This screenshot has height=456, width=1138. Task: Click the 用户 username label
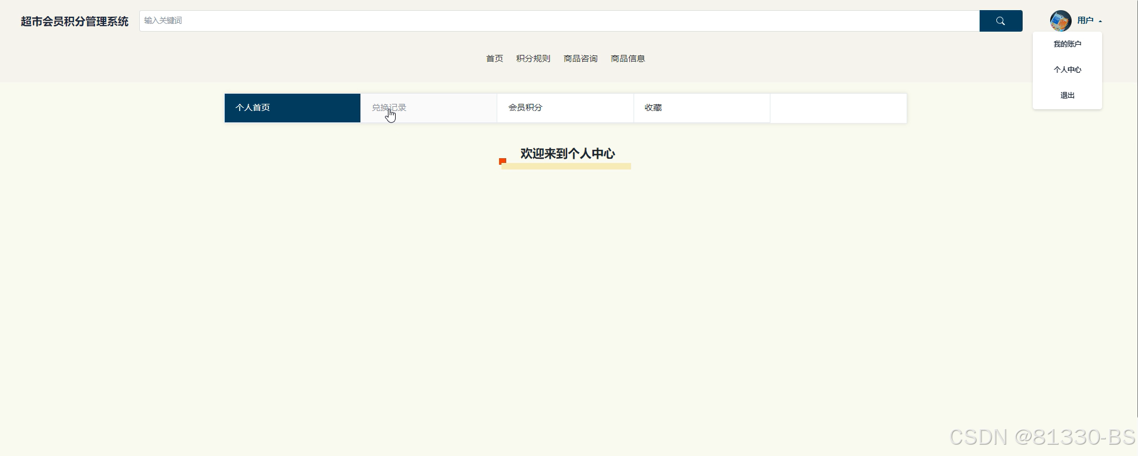(x=1085, y=21)
